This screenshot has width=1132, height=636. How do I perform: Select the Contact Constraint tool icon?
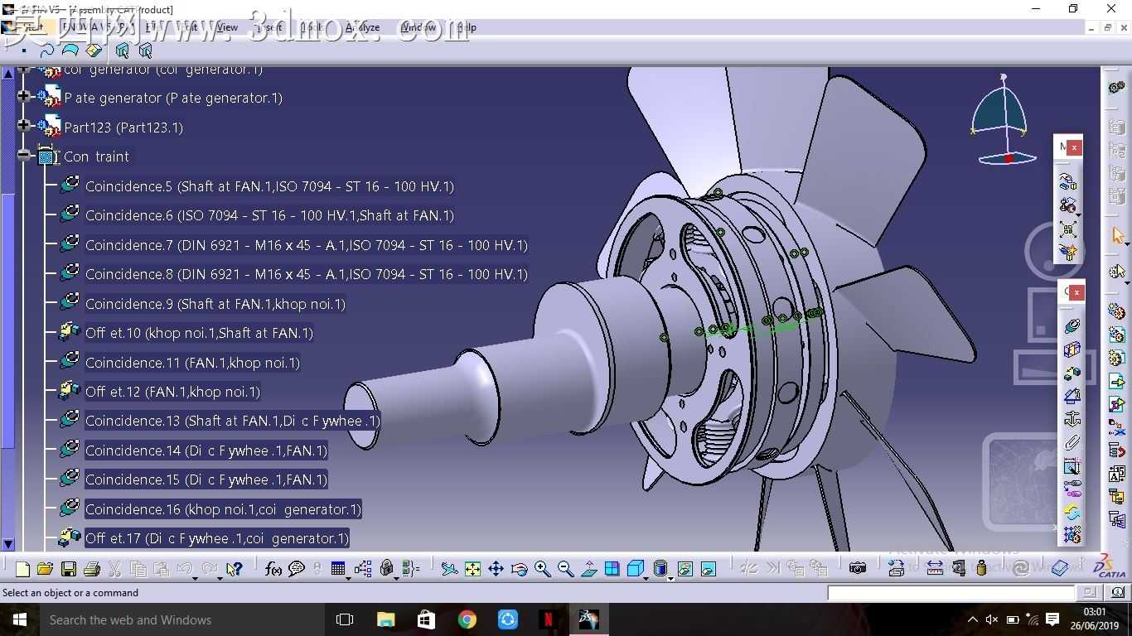pyautogui.click(x=1072, y=350)
